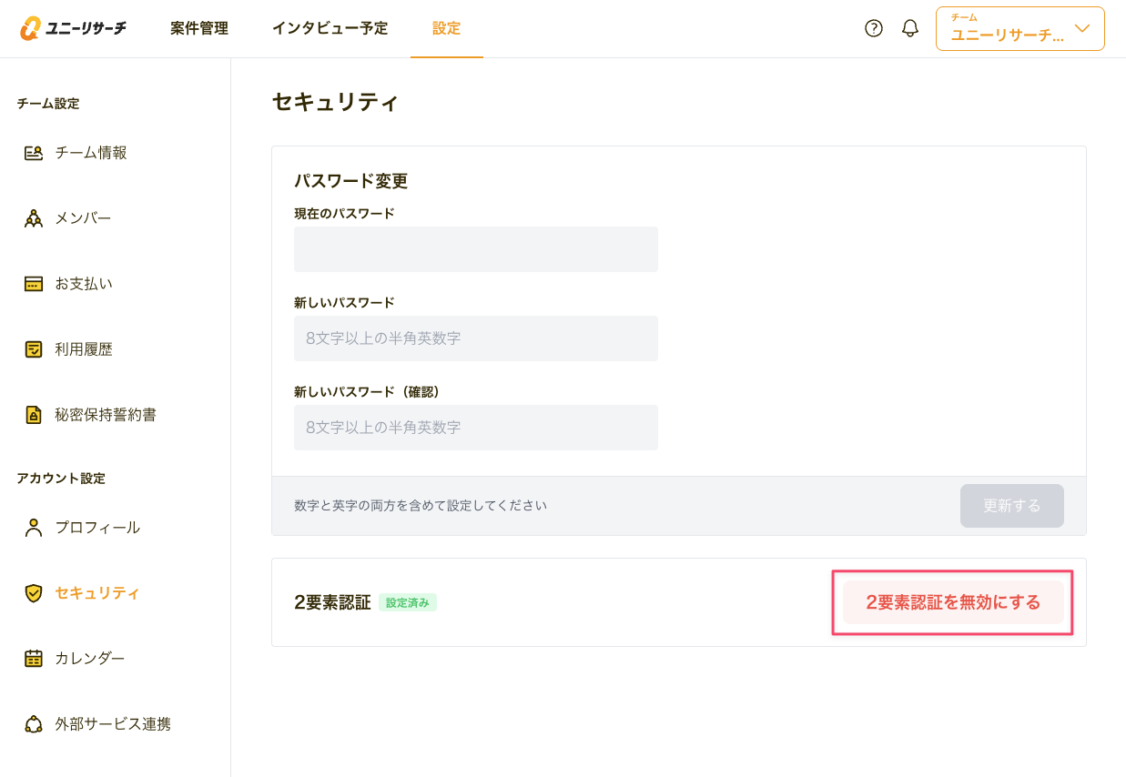Click the チーム情報 sidebar icon

(34, 153)
